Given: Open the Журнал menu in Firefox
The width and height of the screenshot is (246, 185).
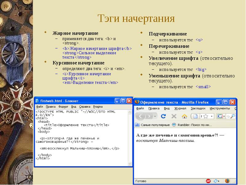Looking at the screenshot, I should tap(180, 109).
